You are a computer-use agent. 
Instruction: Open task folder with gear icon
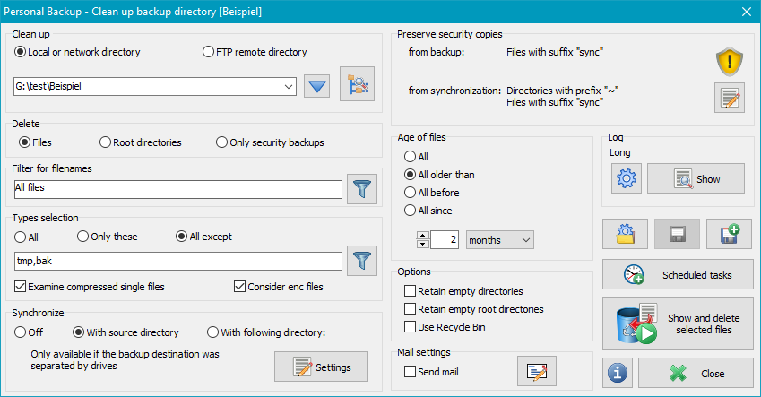[625, 234]
